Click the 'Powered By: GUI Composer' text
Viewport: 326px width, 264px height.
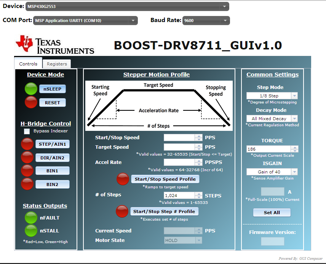point(300,259)
